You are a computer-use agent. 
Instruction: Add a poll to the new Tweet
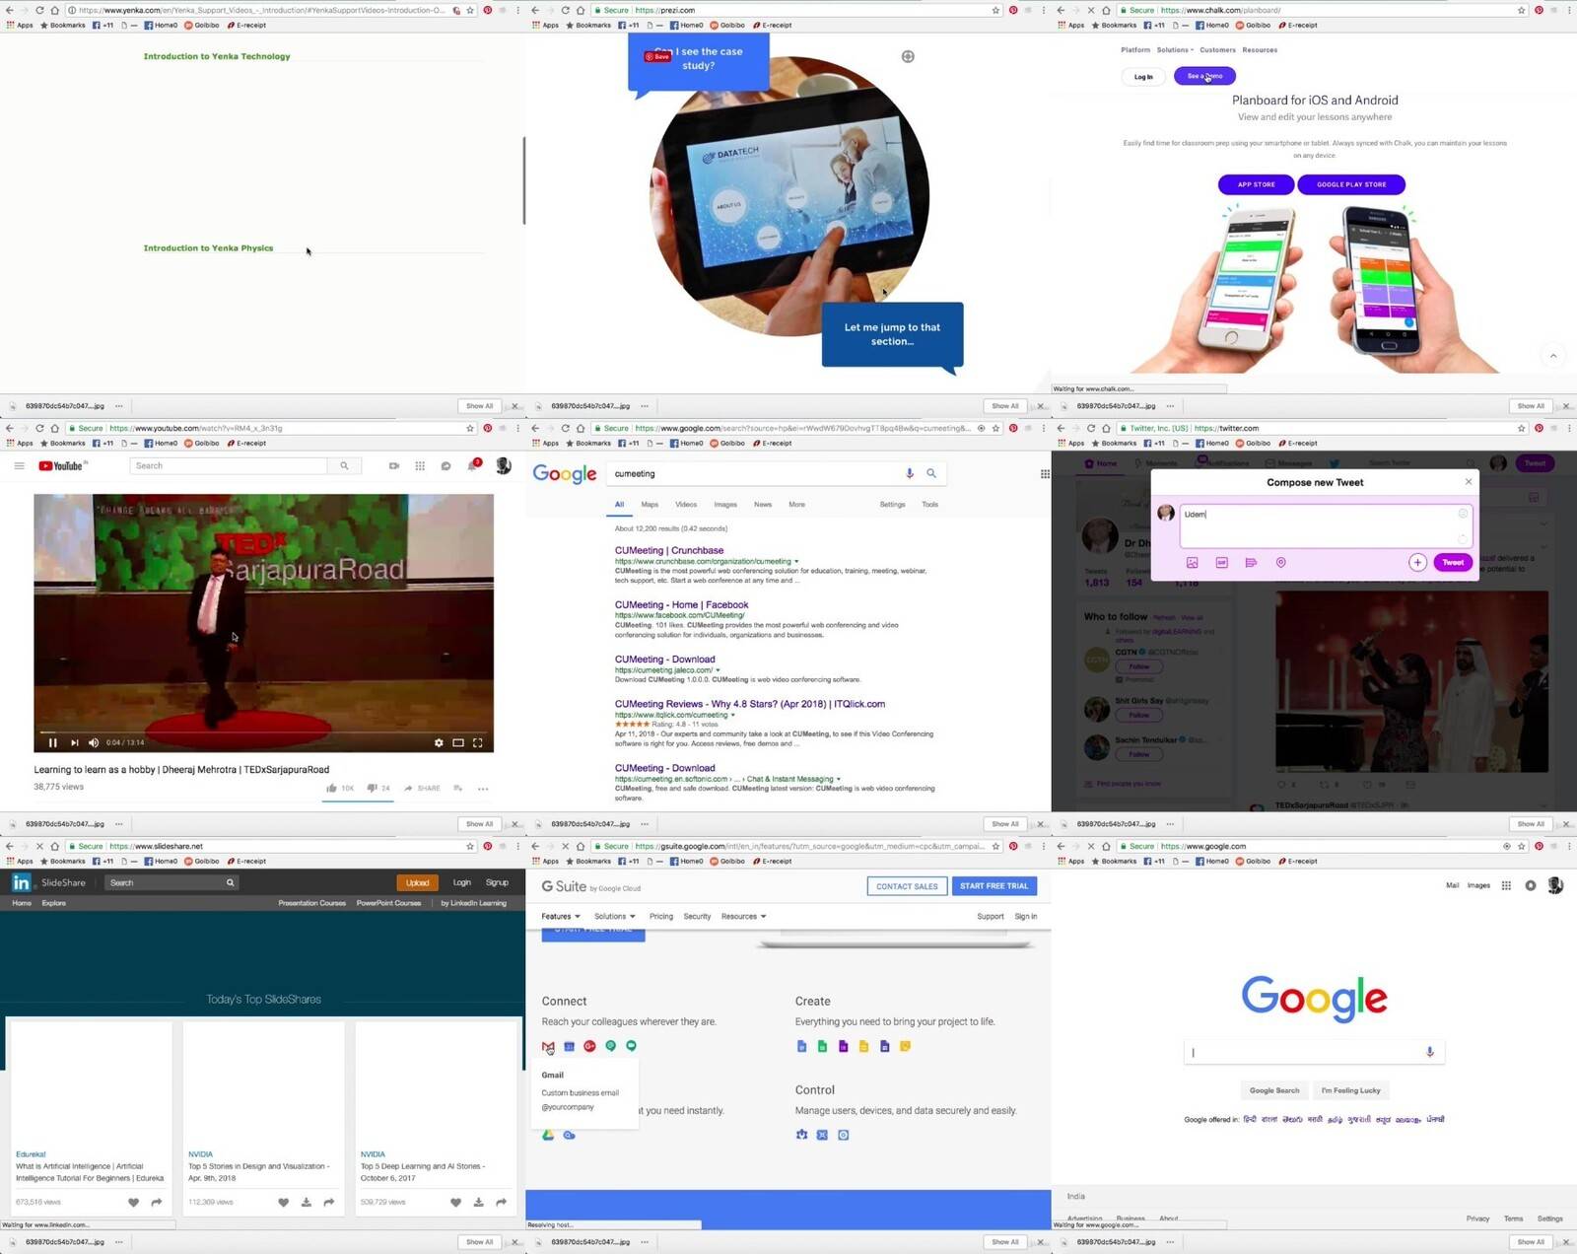coord(1251,563)
